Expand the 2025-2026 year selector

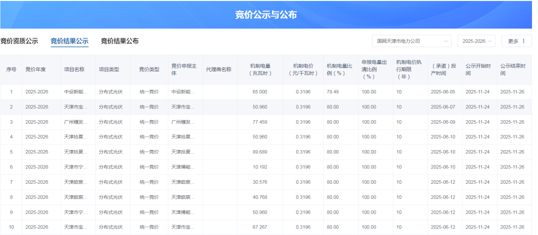pos(476,41)
